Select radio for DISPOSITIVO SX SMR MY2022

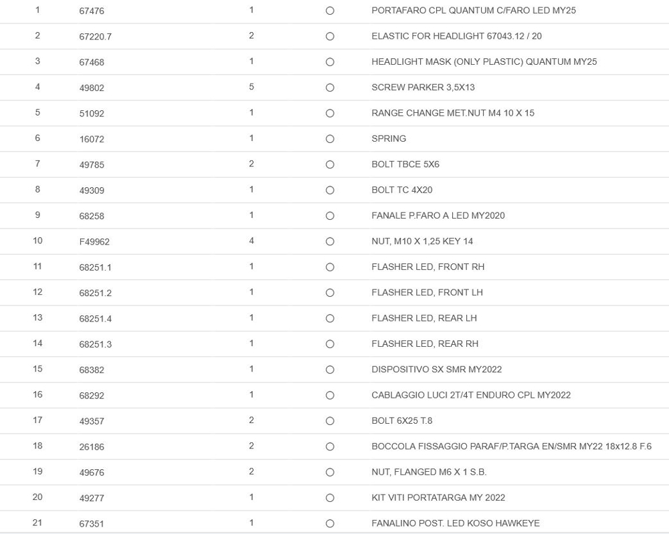[330, 370]
